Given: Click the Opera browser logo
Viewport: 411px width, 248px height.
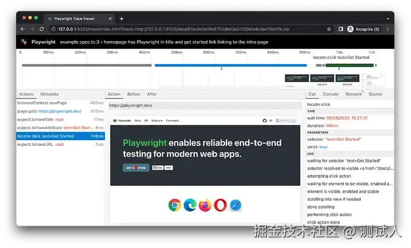Looking at the screenshot, I should [x=220, y=205].
